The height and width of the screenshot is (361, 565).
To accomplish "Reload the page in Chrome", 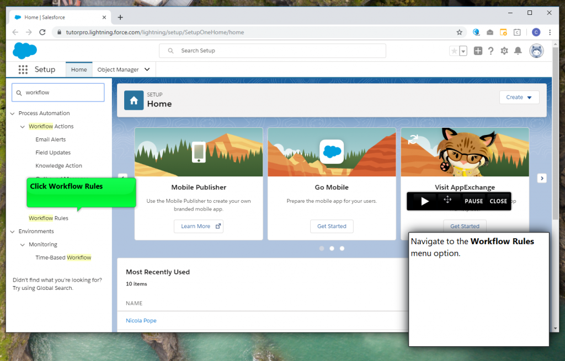I will pyautogui.click(x=42, y=33).
